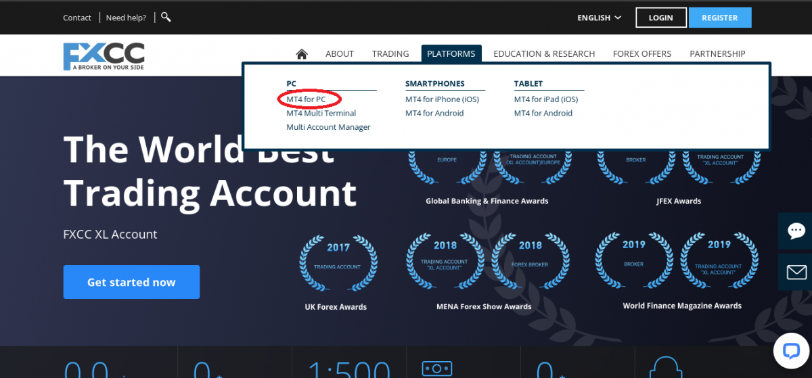Open the PARTNERSHIP menu

[717, 53]
